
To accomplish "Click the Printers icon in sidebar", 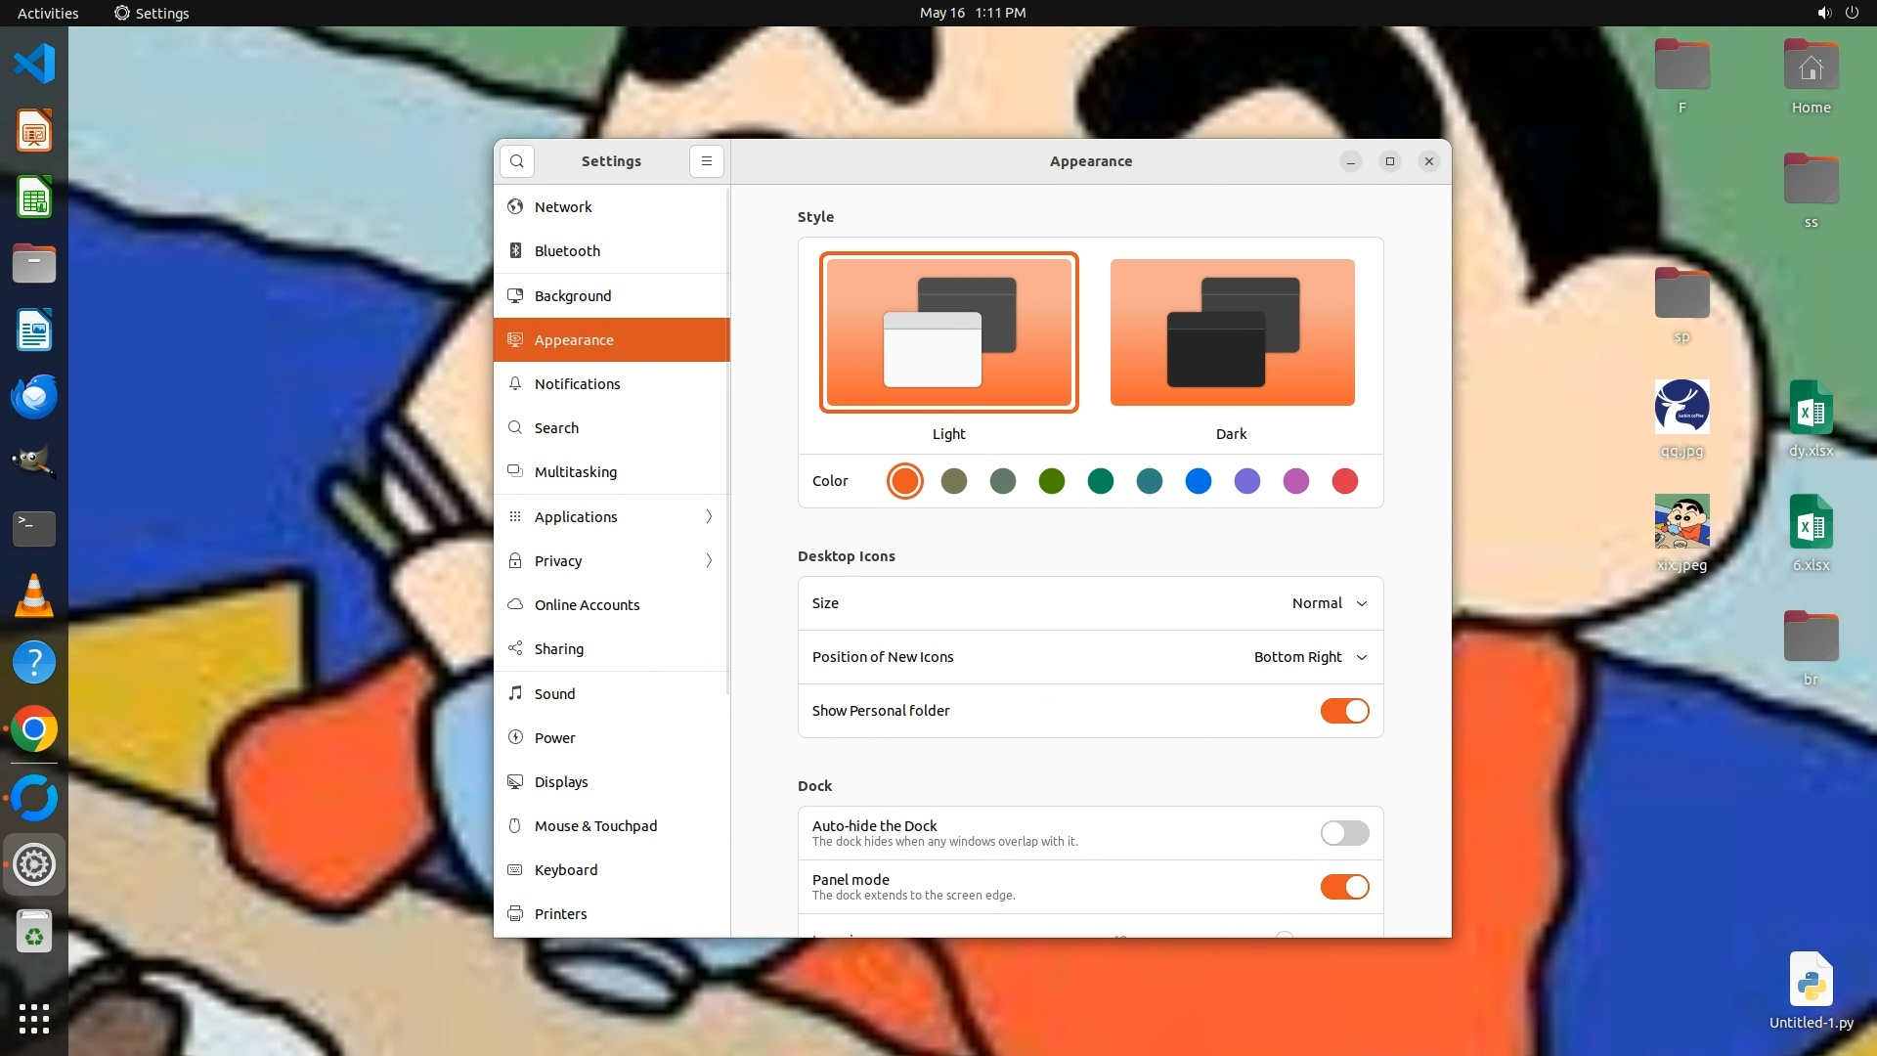I will 515,913.
